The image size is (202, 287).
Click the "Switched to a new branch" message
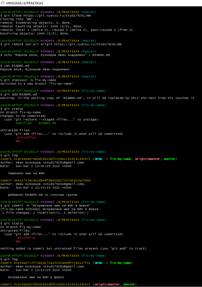click(37, 84)
